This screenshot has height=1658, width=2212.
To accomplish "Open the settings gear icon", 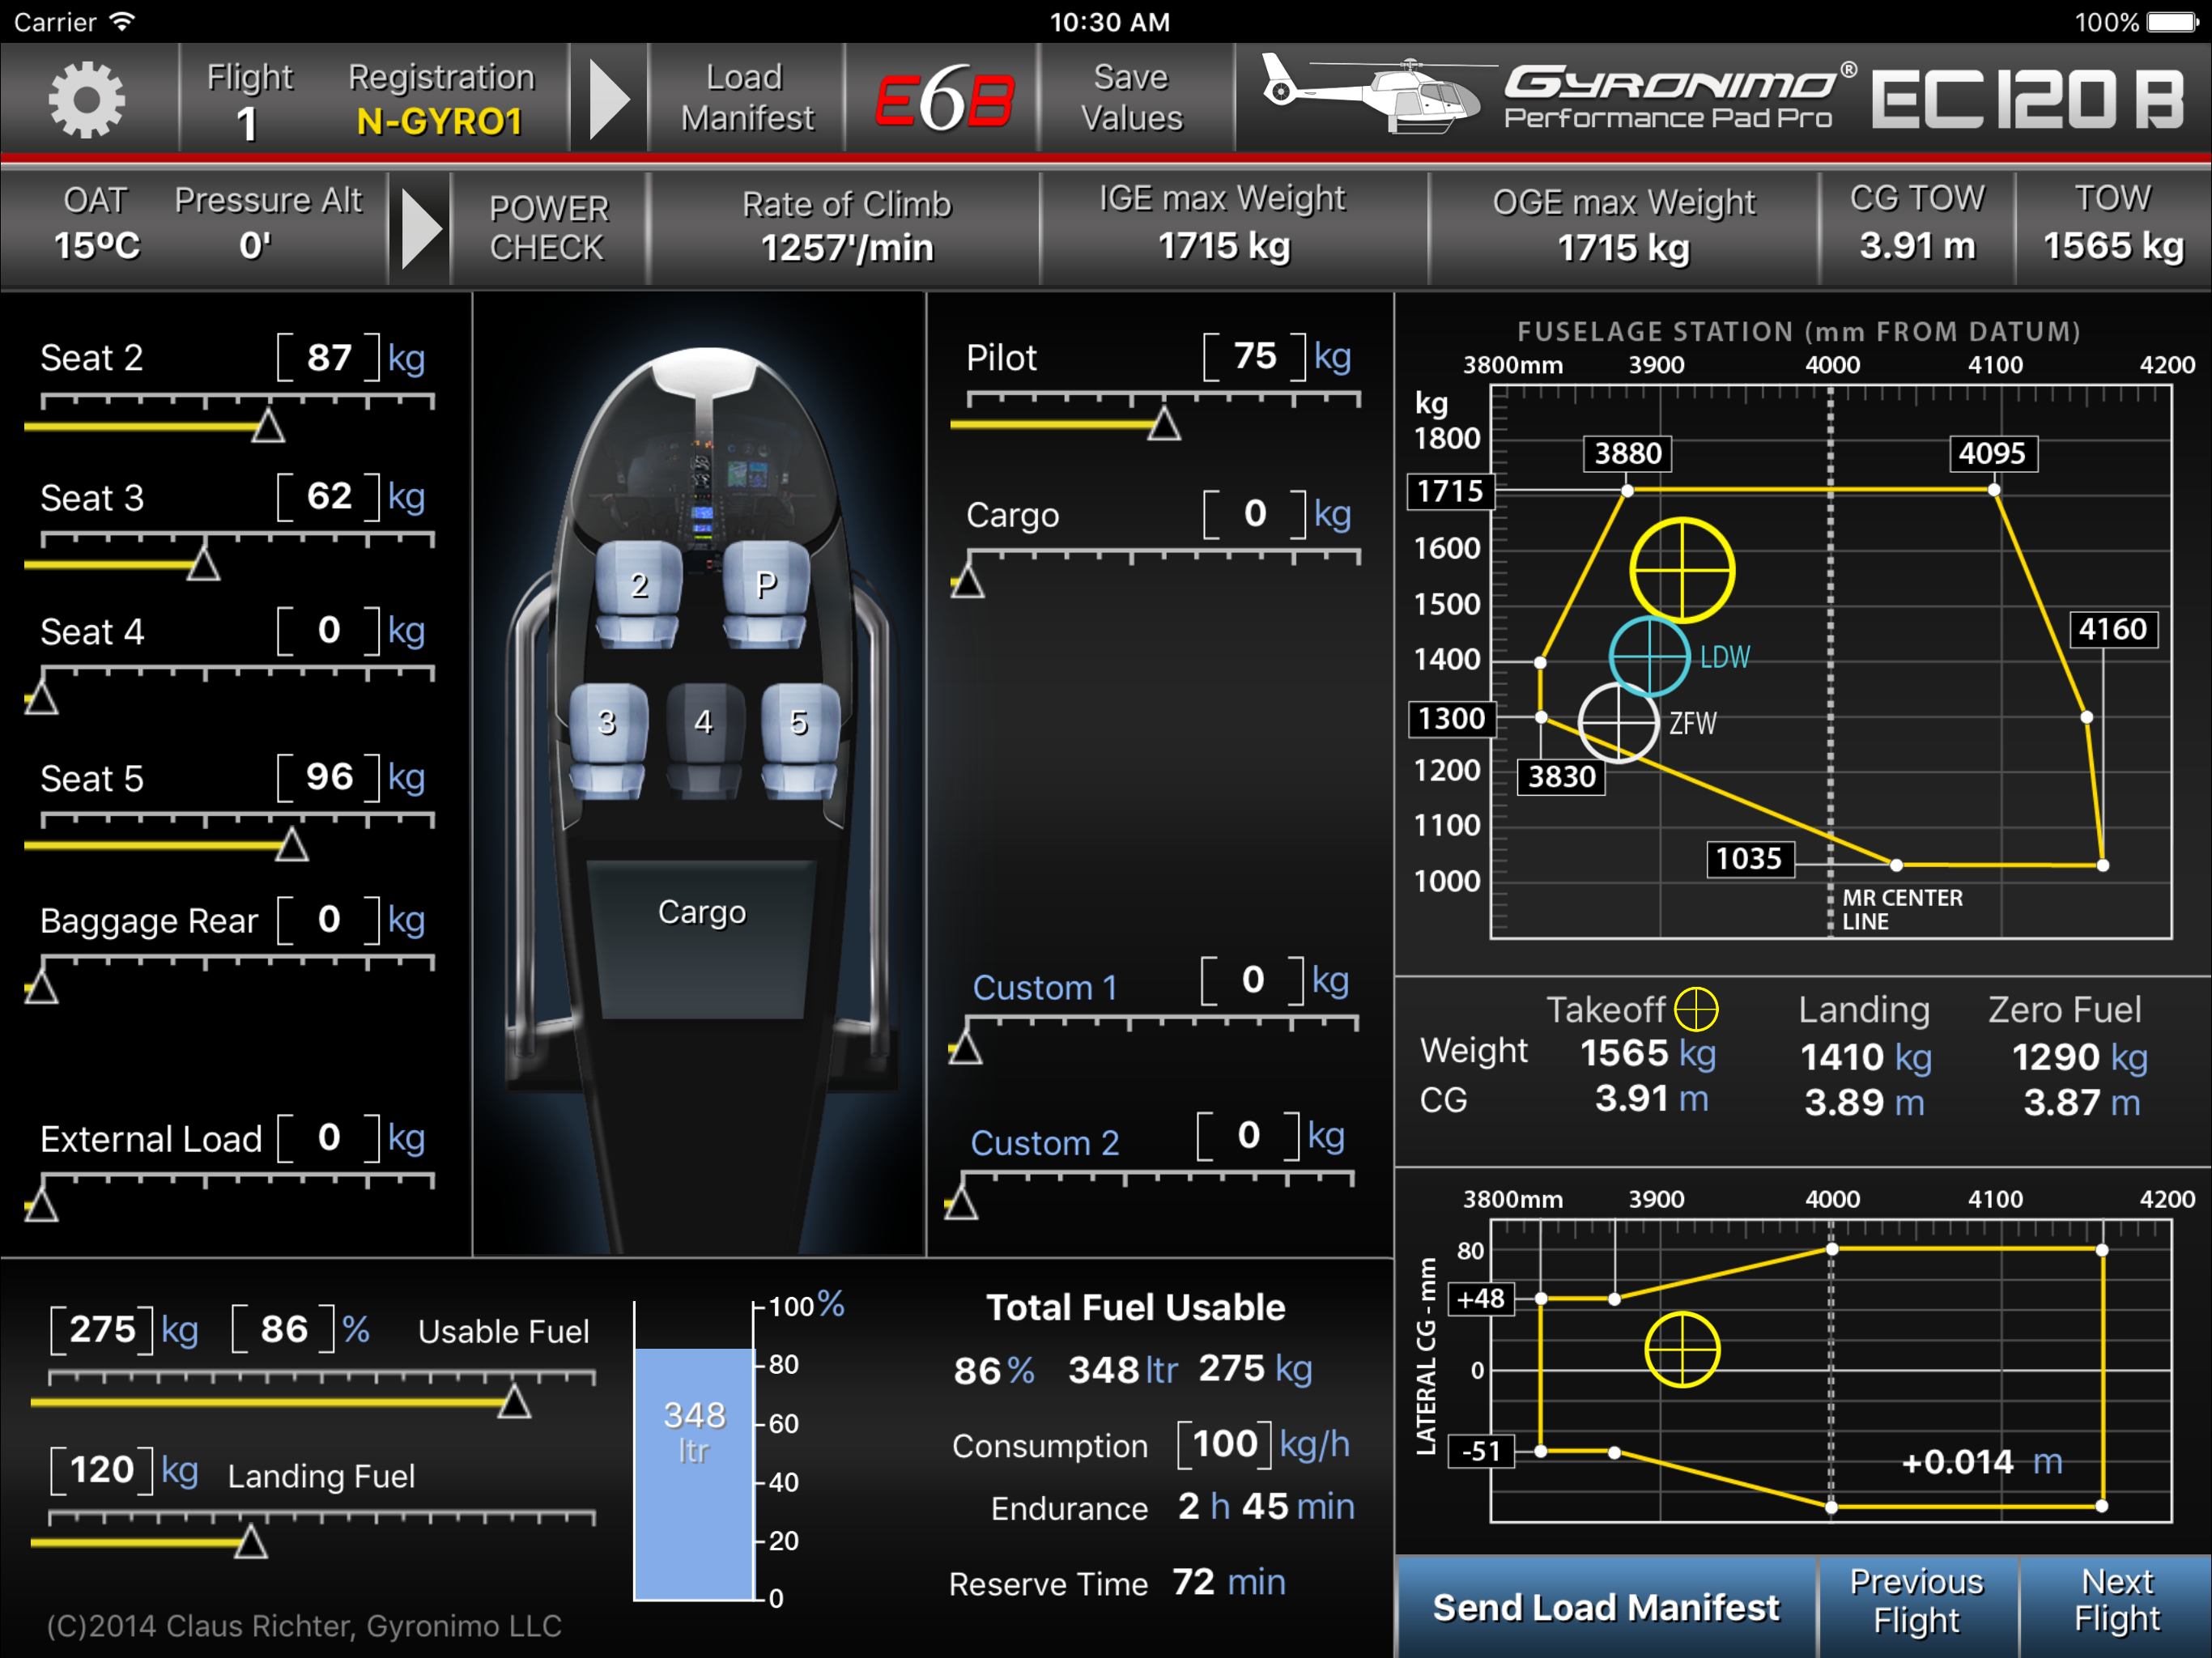I will click(x=88, y=98).
